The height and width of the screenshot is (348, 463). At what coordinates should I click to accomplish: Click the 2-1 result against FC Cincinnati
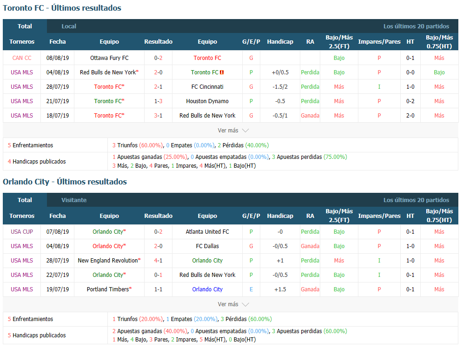tap(158, 87)
